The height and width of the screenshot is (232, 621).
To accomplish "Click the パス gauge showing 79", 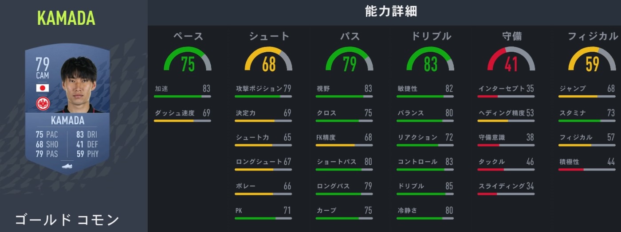I will tap(349, 61).
